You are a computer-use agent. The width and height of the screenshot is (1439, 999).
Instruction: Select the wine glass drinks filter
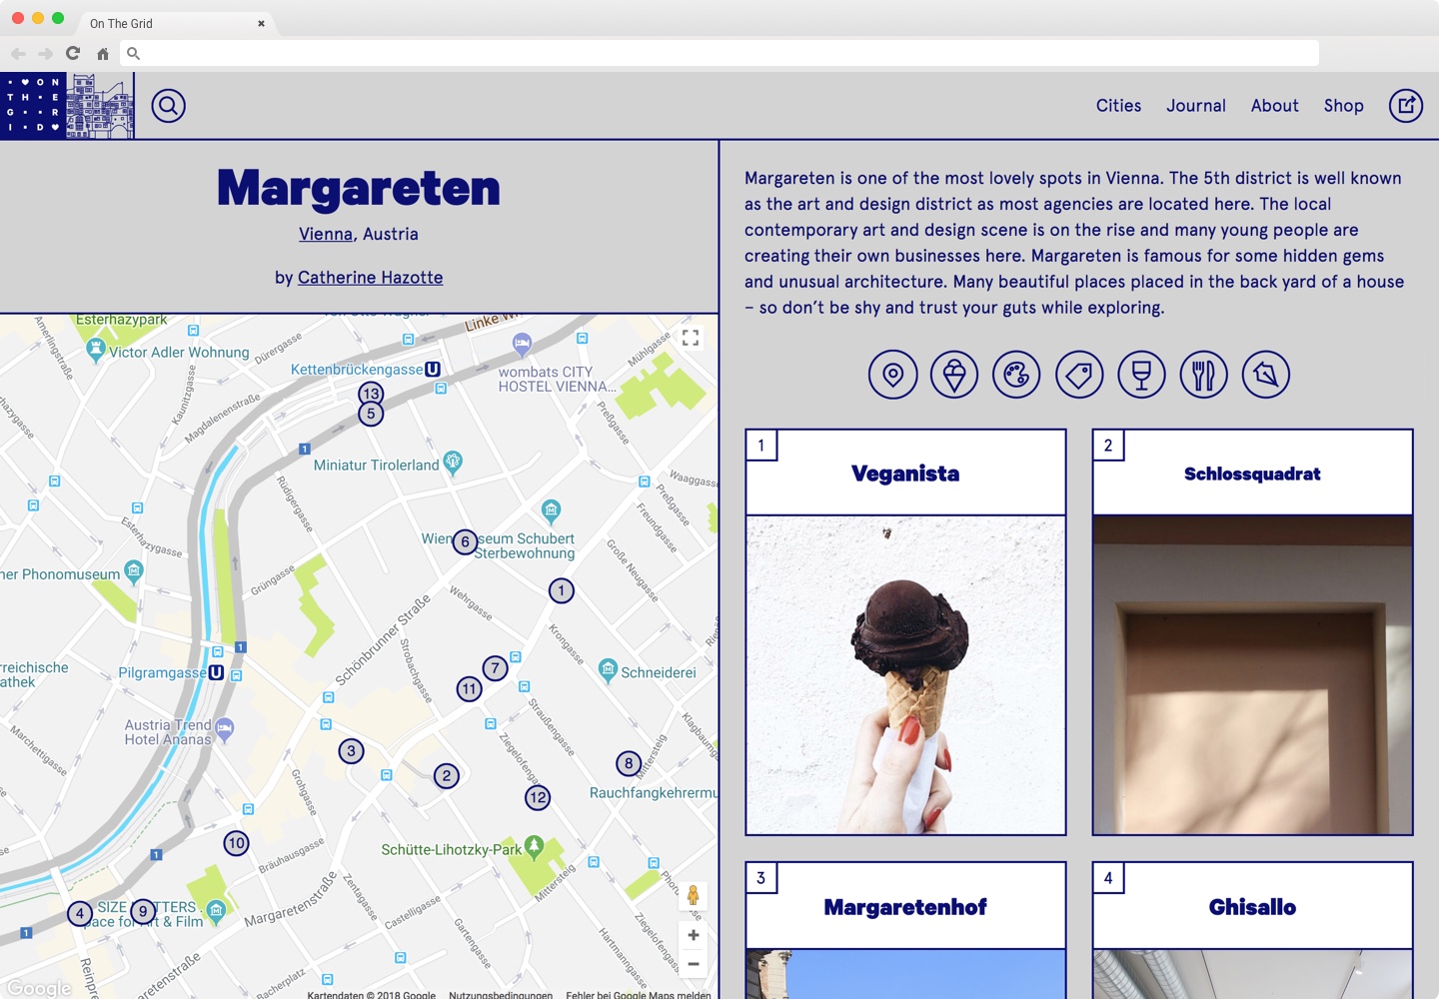(x=1141, y=375)
